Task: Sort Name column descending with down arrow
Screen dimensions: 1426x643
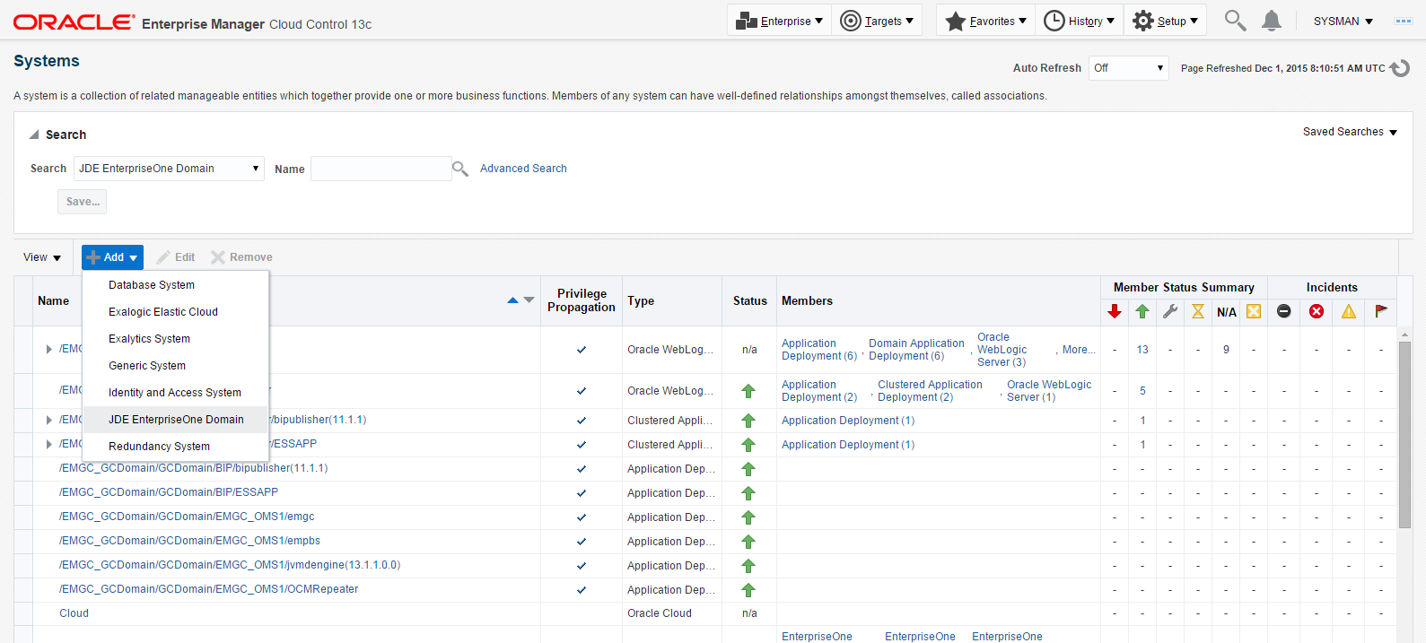Action: 529,300
